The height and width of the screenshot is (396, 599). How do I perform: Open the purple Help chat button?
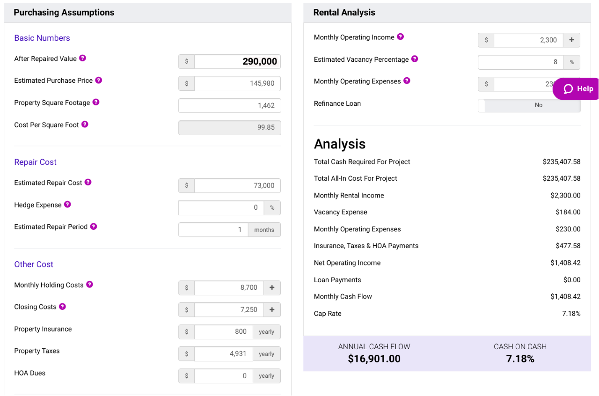click(577, 89)
